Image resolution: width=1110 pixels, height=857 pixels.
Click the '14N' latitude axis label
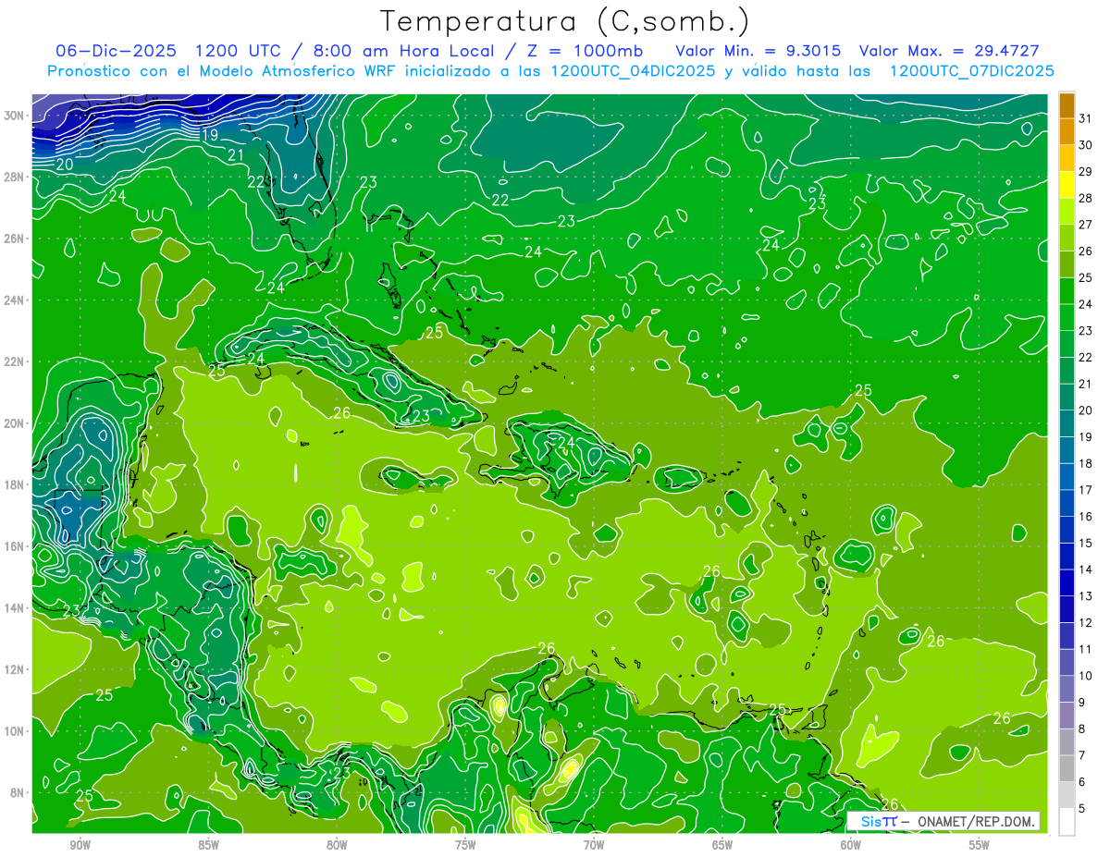pos(15,608)
